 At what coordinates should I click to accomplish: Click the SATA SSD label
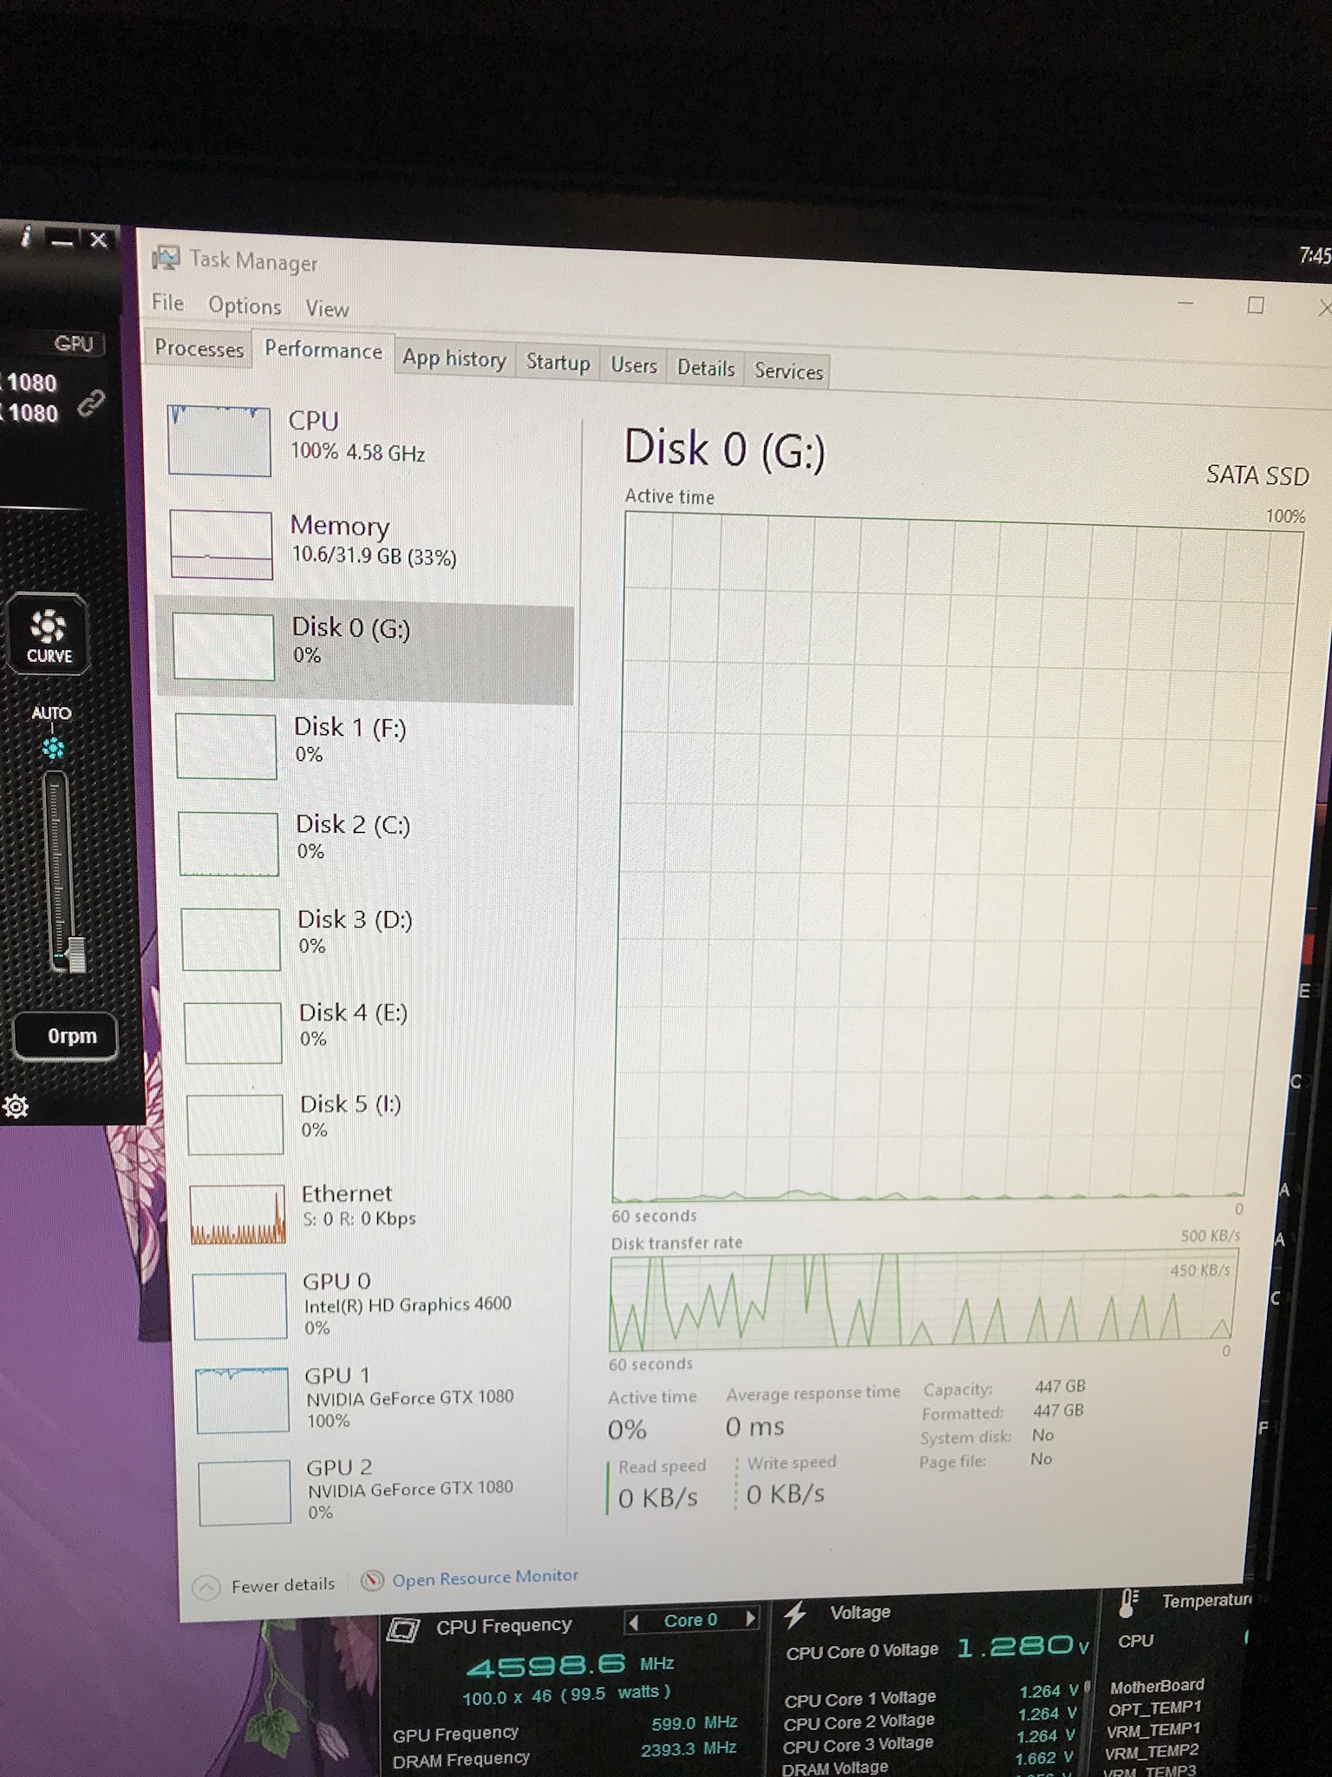point(1257,475)
